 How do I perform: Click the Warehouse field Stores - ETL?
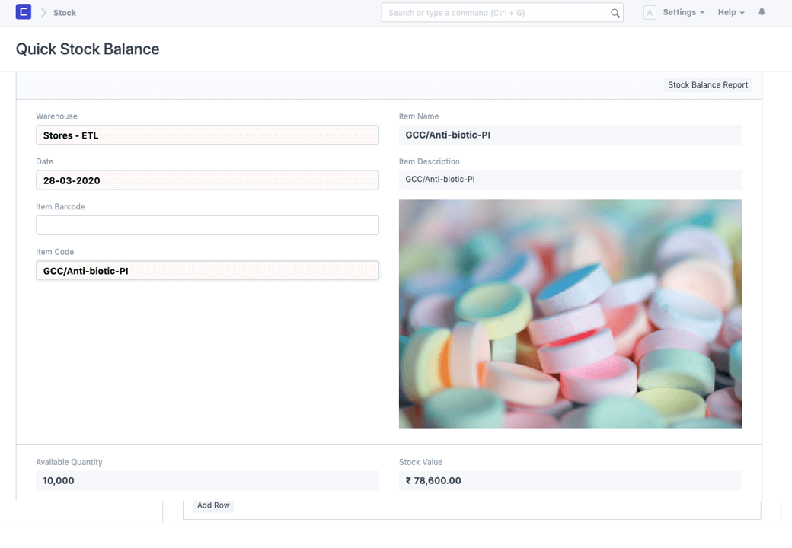click(207, 135)
